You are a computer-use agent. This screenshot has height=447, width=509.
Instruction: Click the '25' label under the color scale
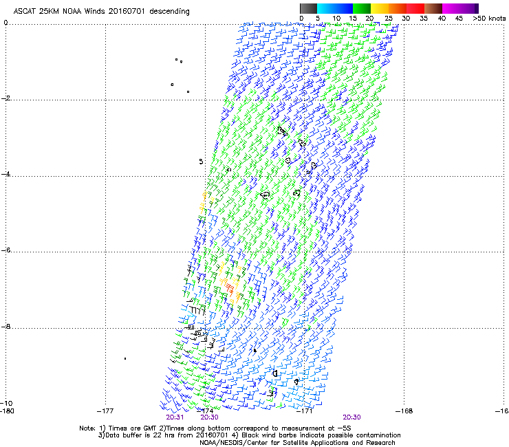[x=389, y=19]
